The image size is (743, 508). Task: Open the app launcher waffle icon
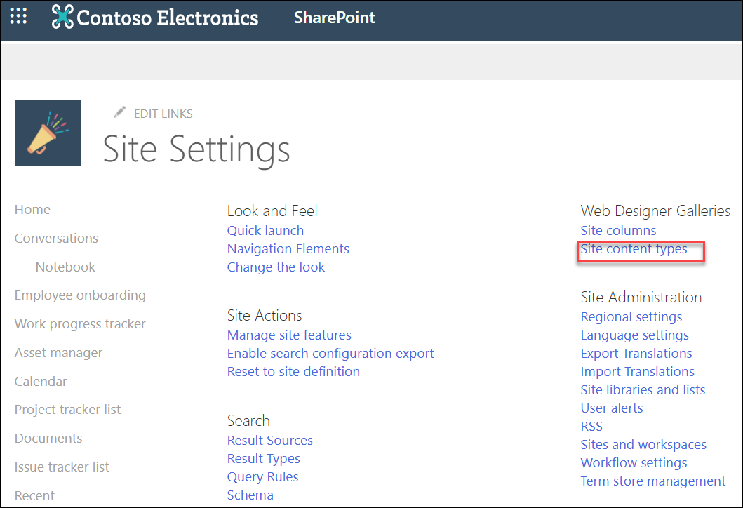[18, 16]
